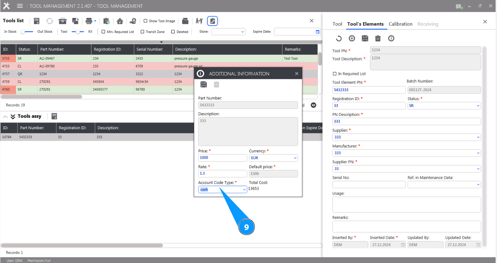Click the hand-with-gear icon in toolbar
Viewport: 497px width, 263px height.
click(x=133, y=21)
